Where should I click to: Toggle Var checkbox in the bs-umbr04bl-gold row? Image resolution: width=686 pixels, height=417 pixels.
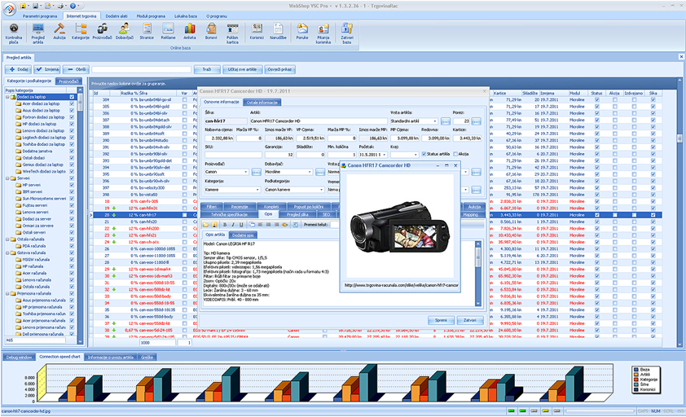pyautogui.click(x=184, y=107)
